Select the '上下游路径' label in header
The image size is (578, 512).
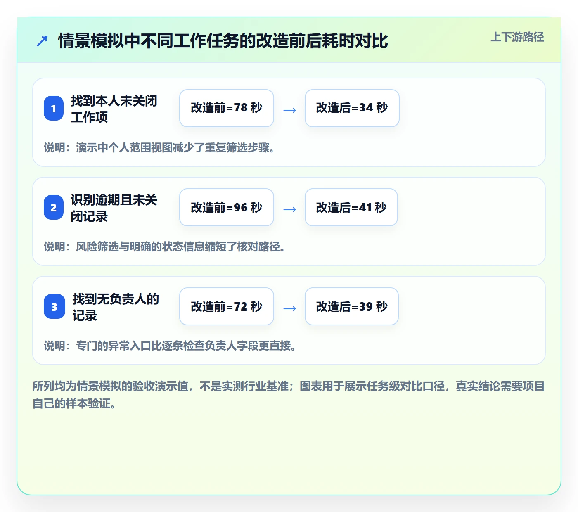517,37
